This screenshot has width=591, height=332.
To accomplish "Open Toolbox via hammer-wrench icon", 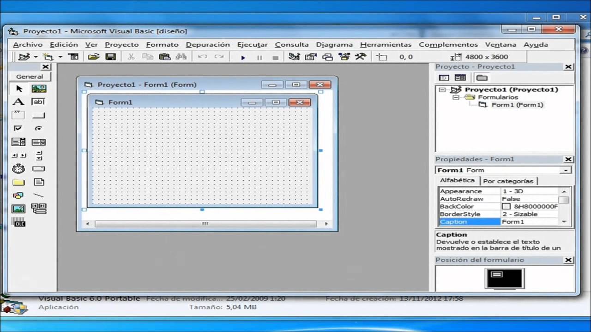I will click(361, 57).
